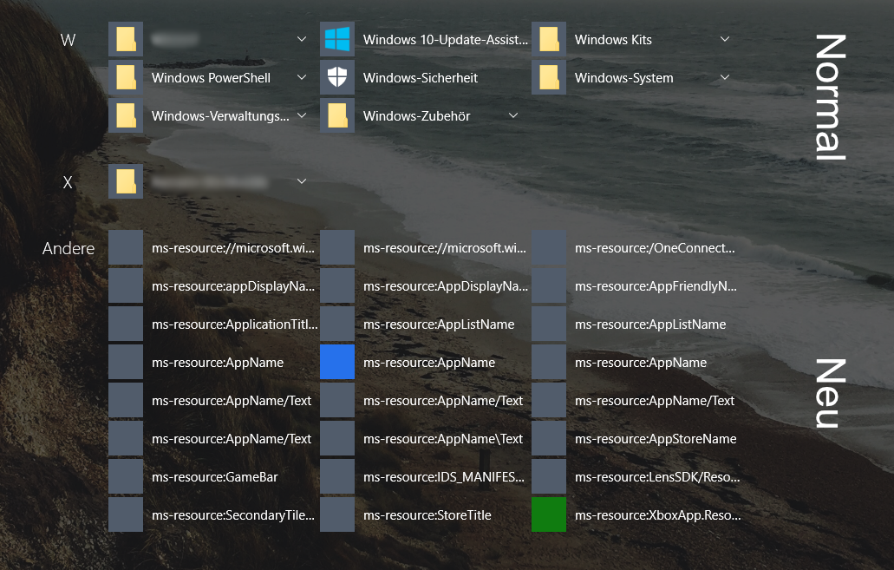Click the tile icon beside ms-resource:AppFriendlyN...
894x570 pixels.
point(549,285)
